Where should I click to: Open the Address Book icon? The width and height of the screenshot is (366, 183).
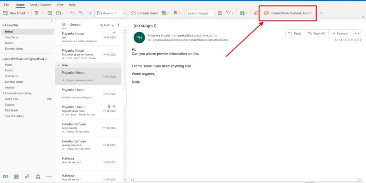219,13
